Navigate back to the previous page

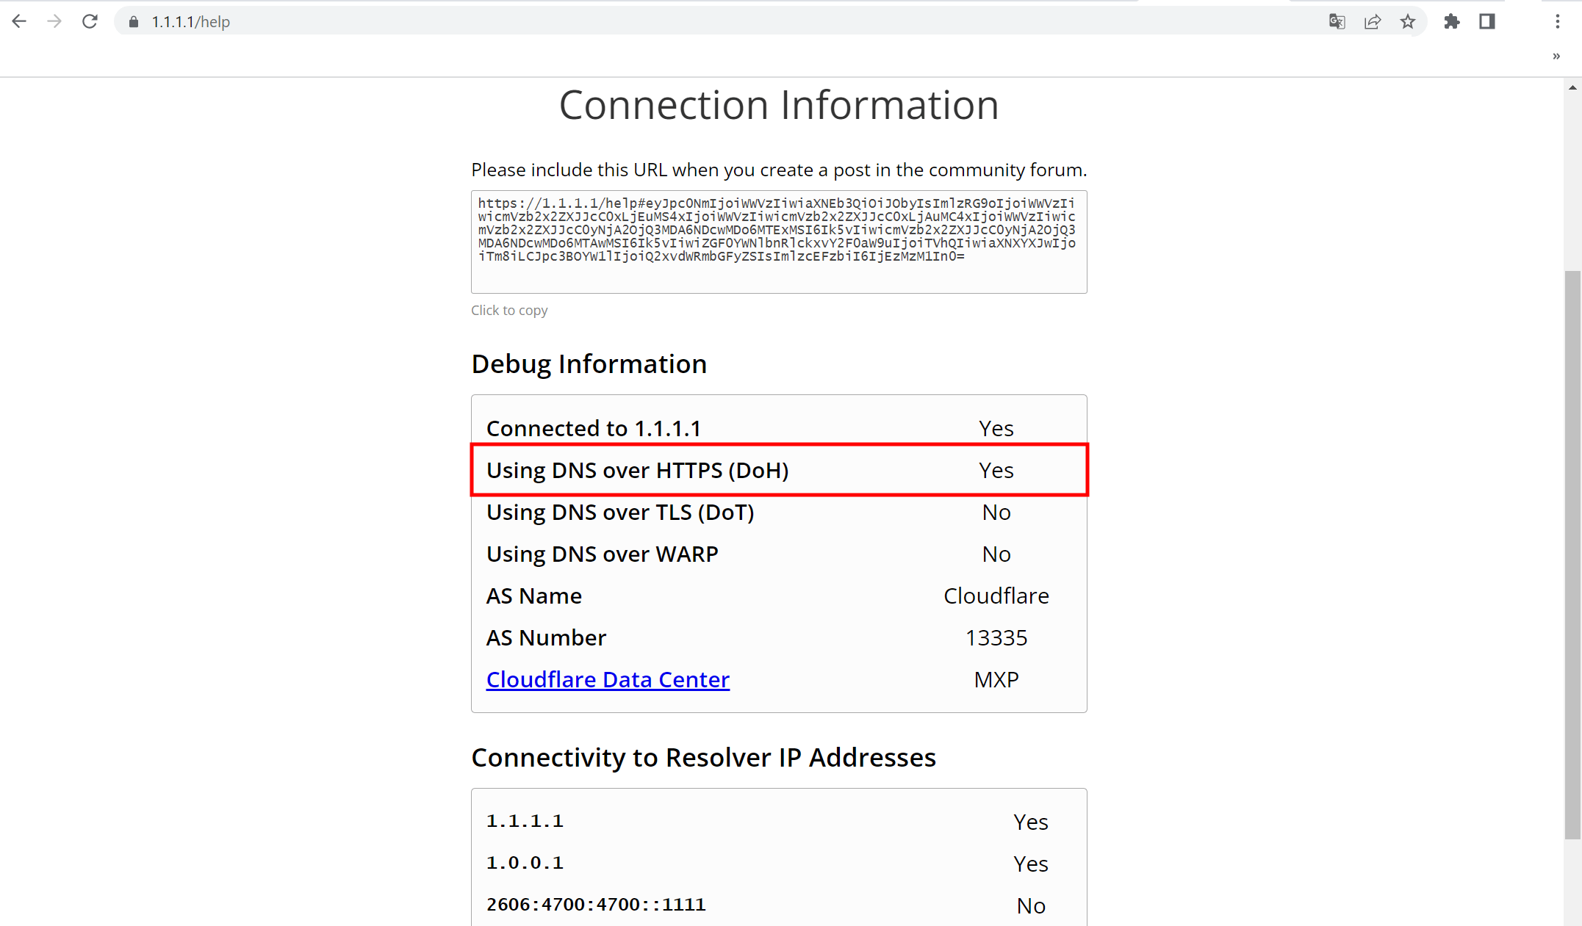[x=19, y=21]
